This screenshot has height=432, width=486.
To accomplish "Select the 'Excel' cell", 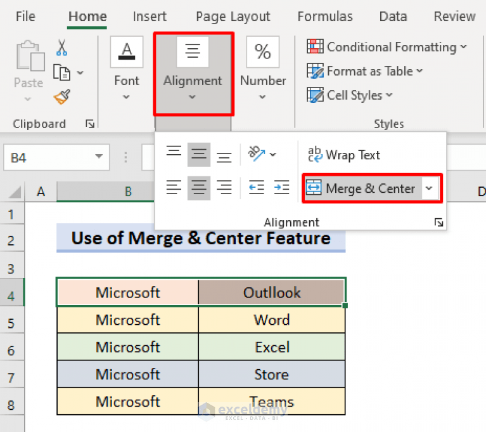I will (272, 347).
